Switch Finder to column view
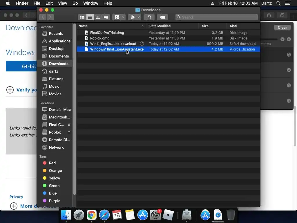Screen dimensions: 297x223 click(x=98, y=17)
